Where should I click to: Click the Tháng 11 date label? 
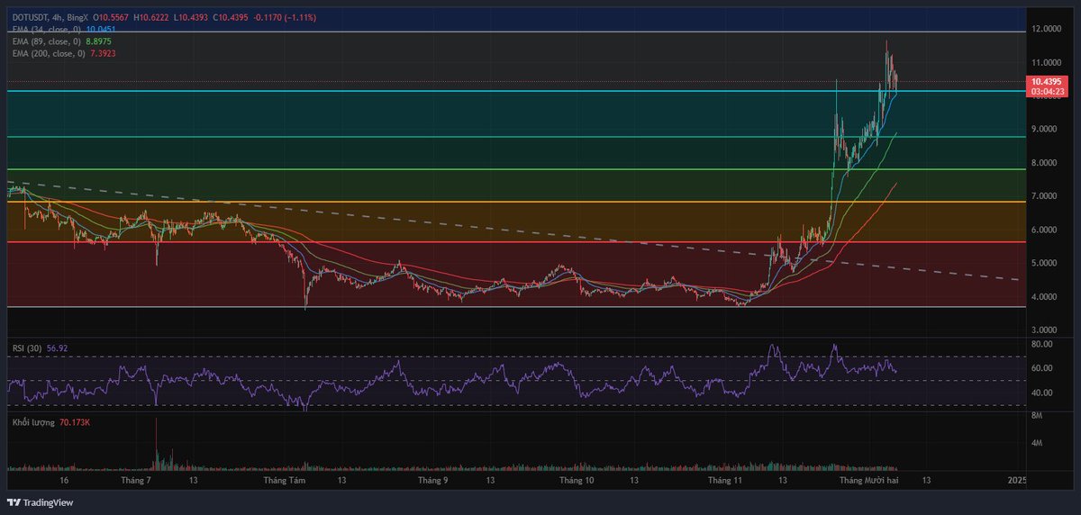[x=726, y=482]
